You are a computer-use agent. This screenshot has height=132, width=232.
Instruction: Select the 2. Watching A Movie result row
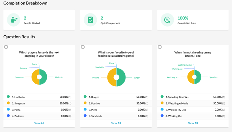(x=193, y=103)
